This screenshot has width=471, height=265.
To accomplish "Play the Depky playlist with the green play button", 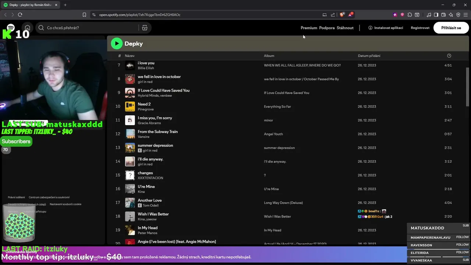I will tap(117, 43).
